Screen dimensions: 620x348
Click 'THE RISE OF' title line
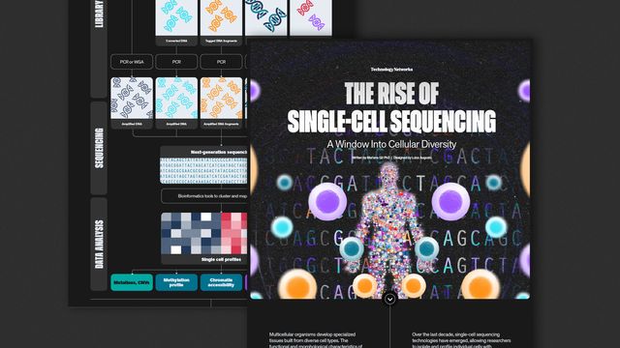coord(391,94)
